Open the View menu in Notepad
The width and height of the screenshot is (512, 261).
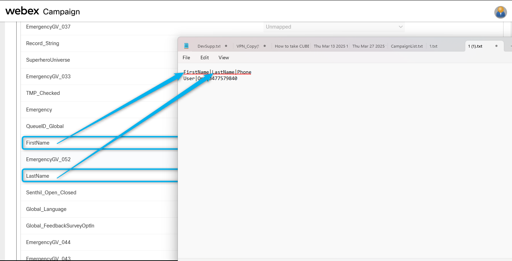pyautogui.click(x=223, y=57)
